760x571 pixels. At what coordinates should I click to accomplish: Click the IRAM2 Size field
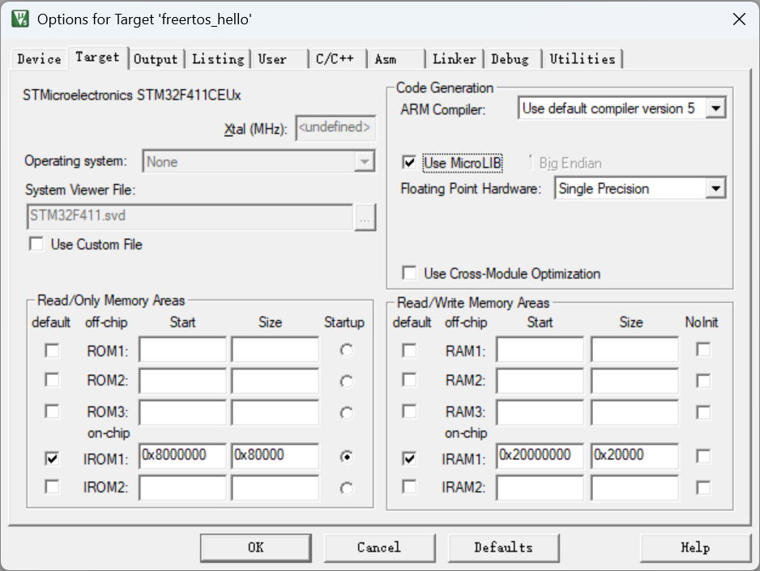click(634, 488)
